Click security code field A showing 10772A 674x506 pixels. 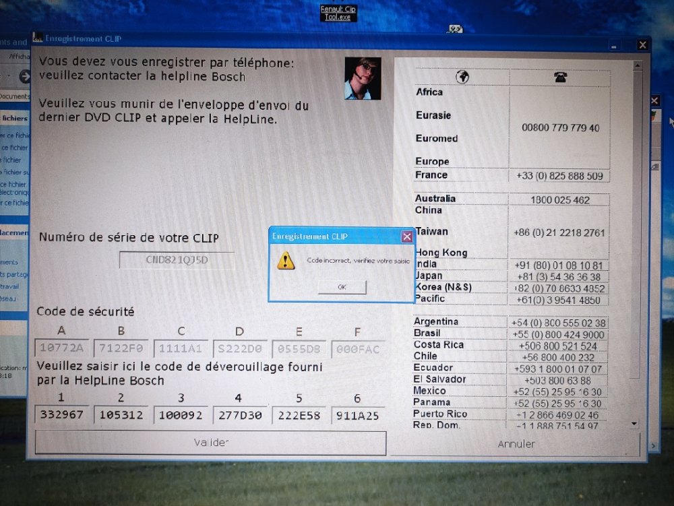click(61, 349)
